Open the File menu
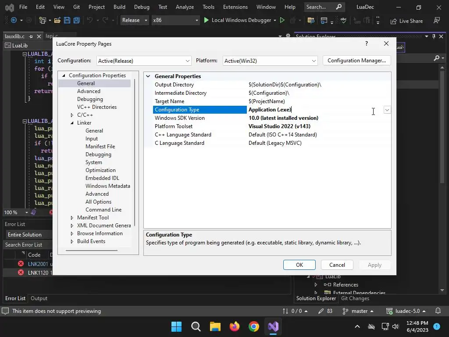 [x=23, y=7]
